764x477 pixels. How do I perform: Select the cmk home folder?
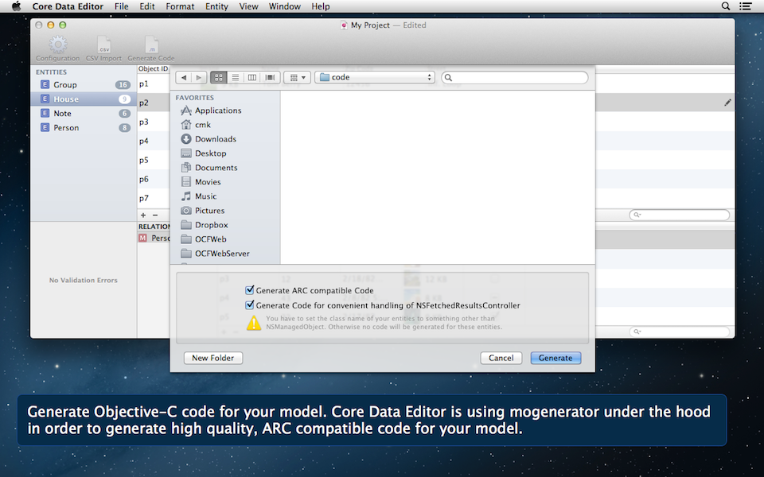point(196,125)
